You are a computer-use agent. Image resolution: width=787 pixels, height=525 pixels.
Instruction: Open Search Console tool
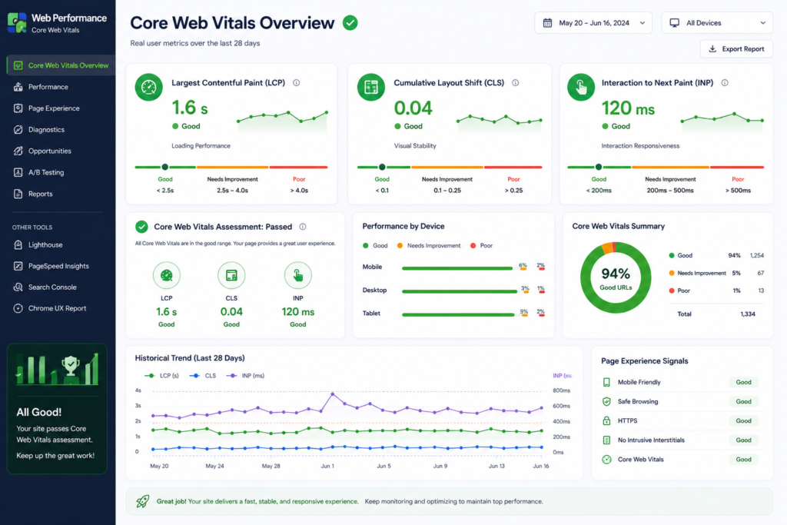pos(52,287)
